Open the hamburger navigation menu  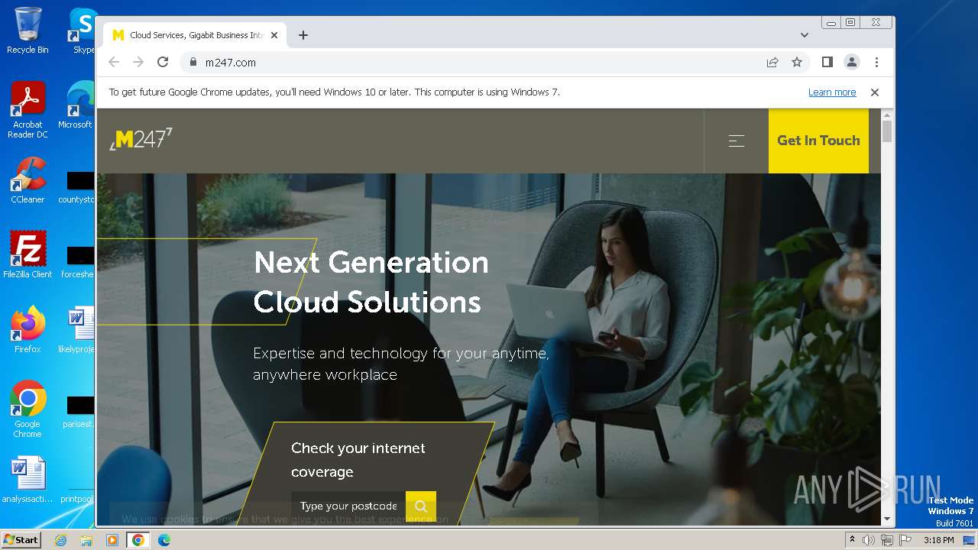pos(736,141)
